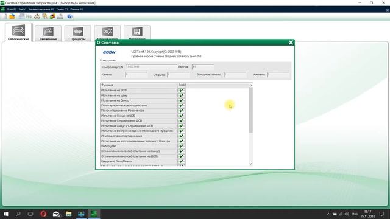The width and height of the screenshot is (390, 219).
Task: Click the battery icon in the system tray
Action: pyautogui.click(x=335, y=214)
